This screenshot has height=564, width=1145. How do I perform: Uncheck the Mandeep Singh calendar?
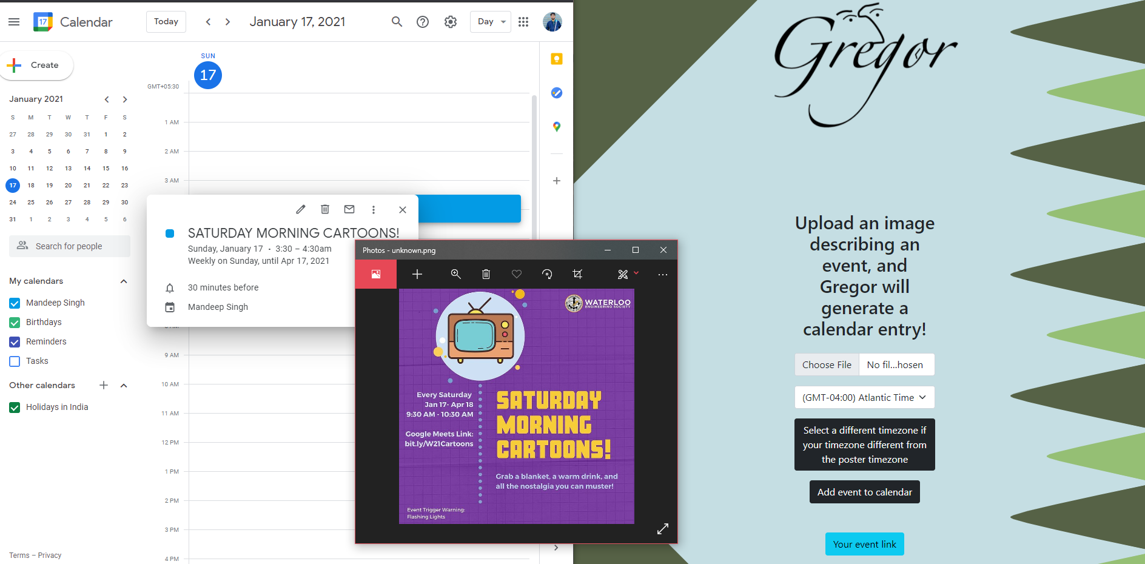[15, 303]
